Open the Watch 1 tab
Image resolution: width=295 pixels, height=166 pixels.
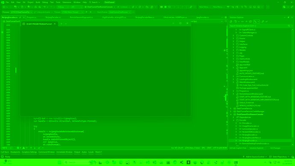[99, 152]
